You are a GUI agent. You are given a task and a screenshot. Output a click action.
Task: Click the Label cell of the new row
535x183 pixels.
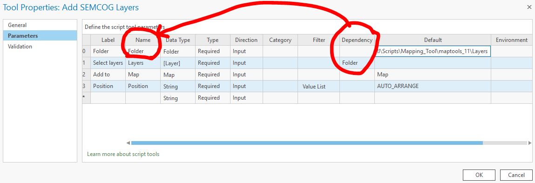click(x=108, y=98)
